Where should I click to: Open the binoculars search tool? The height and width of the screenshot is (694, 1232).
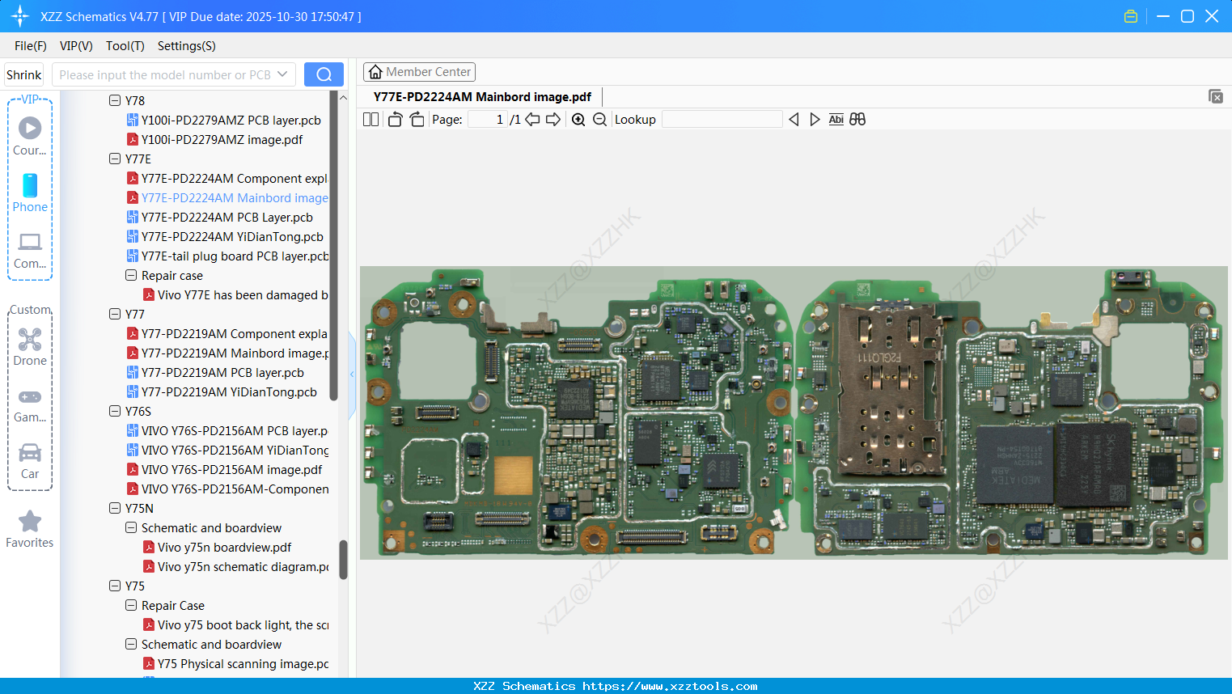tap(857, 119)
